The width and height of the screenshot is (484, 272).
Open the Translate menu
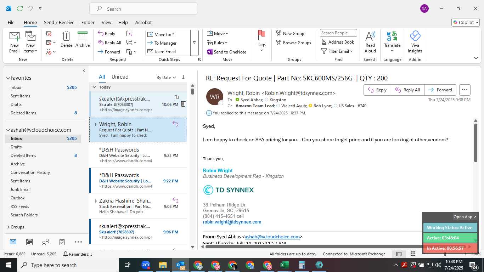[392, 42]
